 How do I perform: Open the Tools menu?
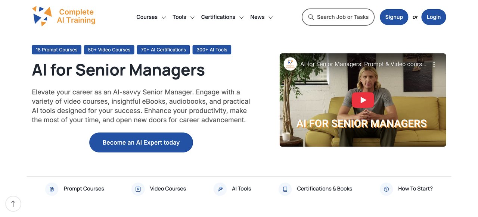[x=179, y=17]
